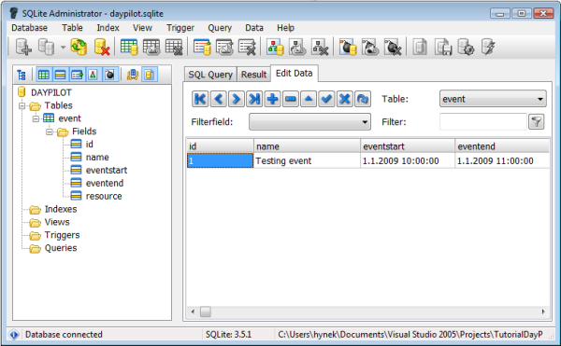561x346 pixels.
Task: Click the grayed save query toolbar icon
Action: coord(443,47)
